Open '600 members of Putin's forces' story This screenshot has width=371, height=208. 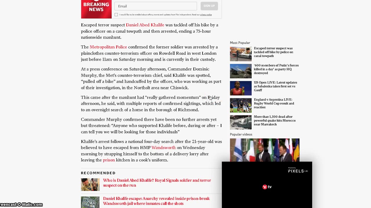[x=276, y=69]
